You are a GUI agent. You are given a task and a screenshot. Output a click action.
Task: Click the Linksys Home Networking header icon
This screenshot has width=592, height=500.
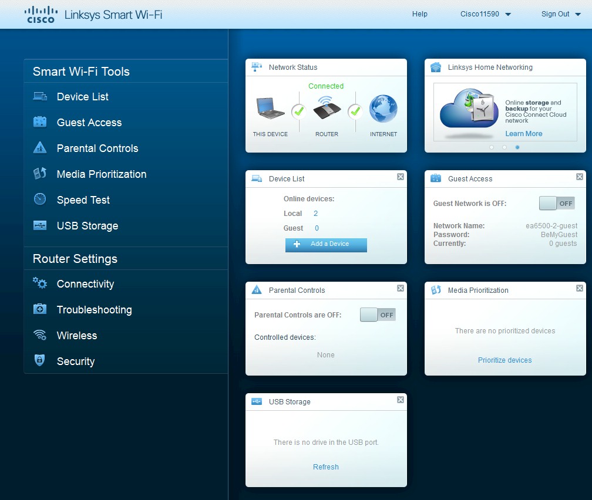coord(436,67)
